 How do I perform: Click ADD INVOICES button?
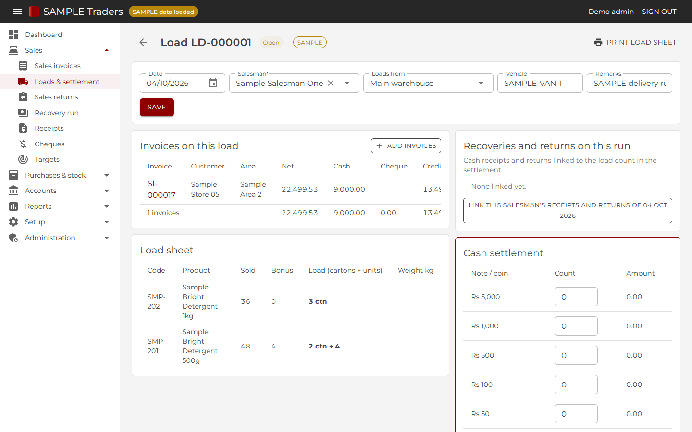pyautogui.click(x=406, y=146)
